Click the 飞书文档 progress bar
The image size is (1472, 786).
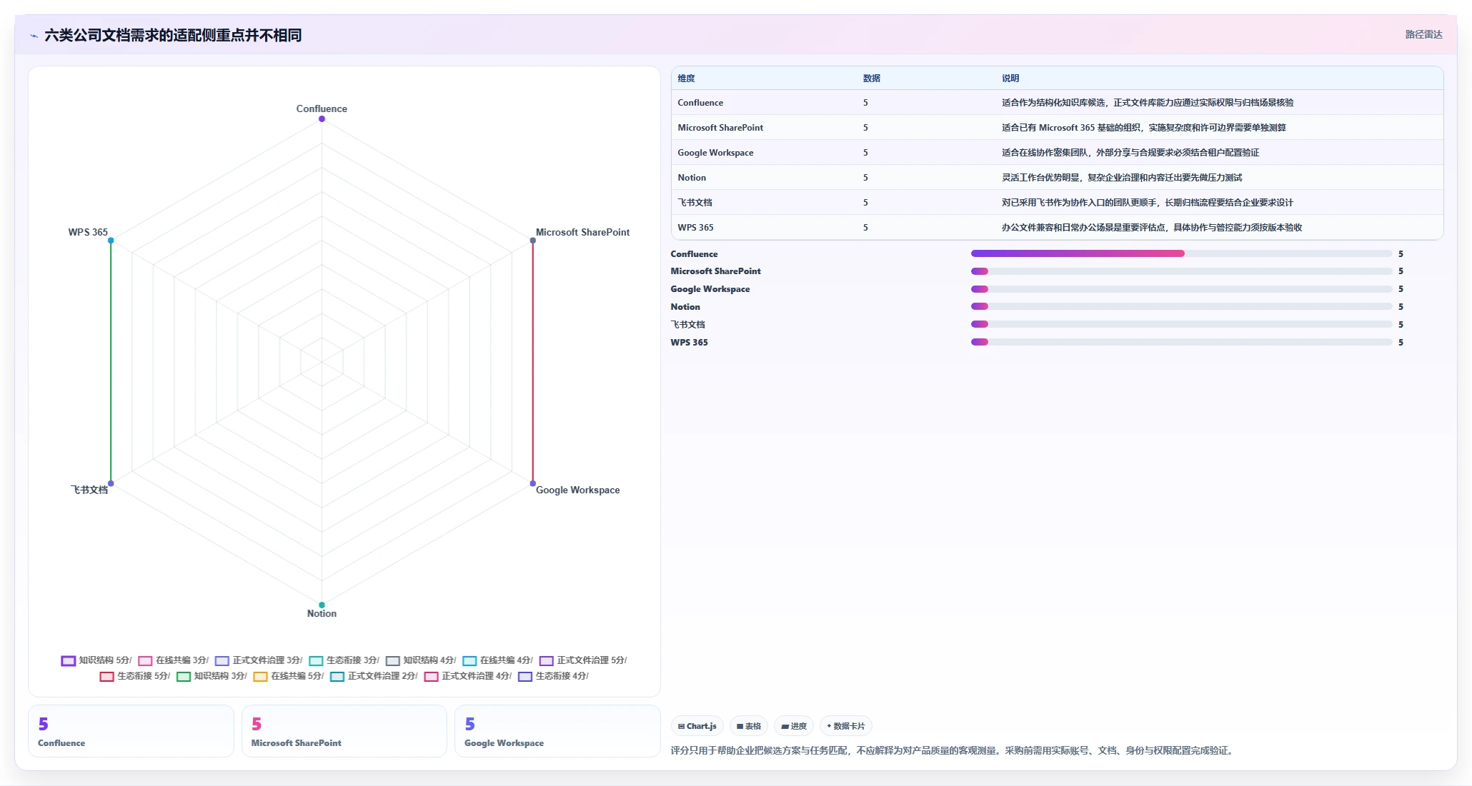(1181, 324)
